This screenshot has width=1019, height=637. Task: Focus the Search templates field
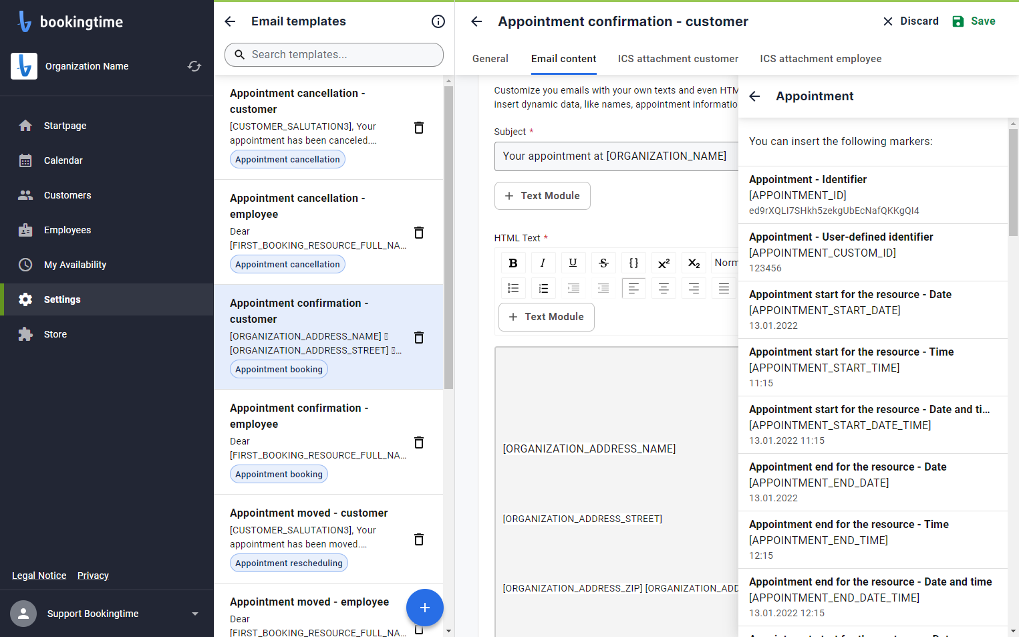334,55
